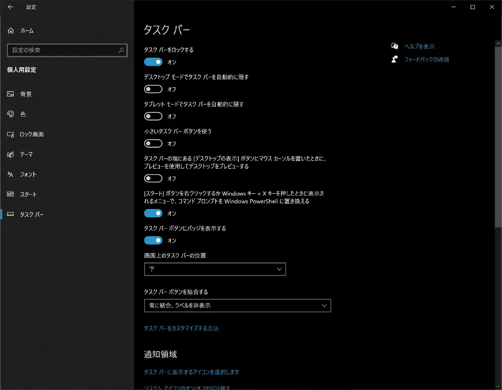
Task: Click the search magnifier icon in 設定の検索
Action: (x=121, y=51)
